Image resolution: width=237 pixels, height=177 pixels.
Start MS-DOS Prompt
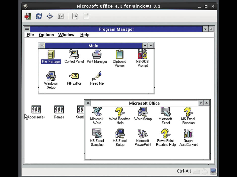(x=142, y=58)
